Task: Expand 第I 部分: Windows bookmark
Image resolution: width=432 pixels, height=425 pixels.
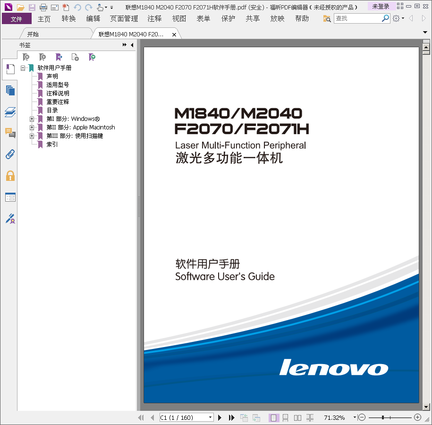Action: [32, 119]
